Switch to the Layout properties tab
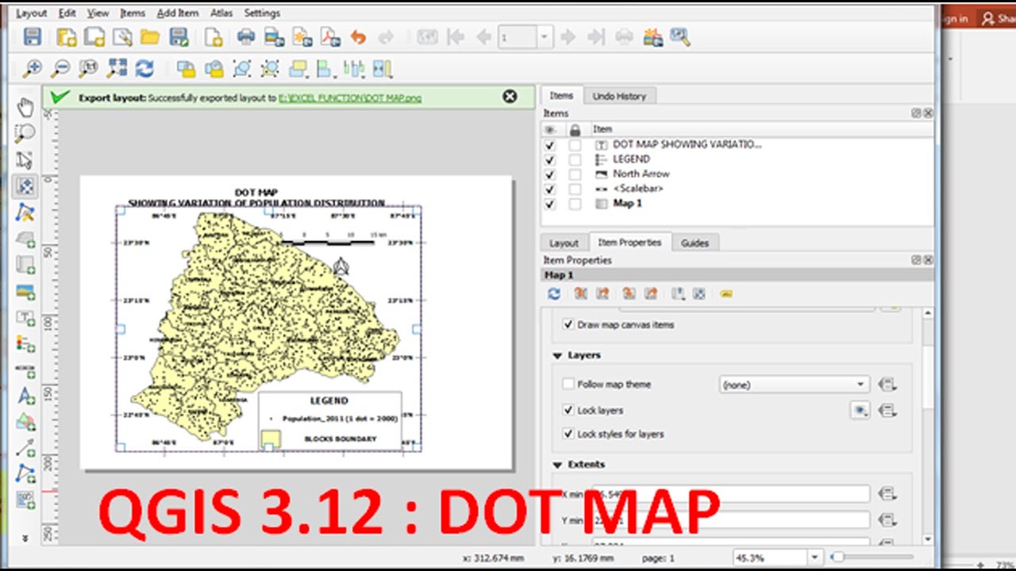This screenshot has width=1016, height=571. (x=564, y=243)
